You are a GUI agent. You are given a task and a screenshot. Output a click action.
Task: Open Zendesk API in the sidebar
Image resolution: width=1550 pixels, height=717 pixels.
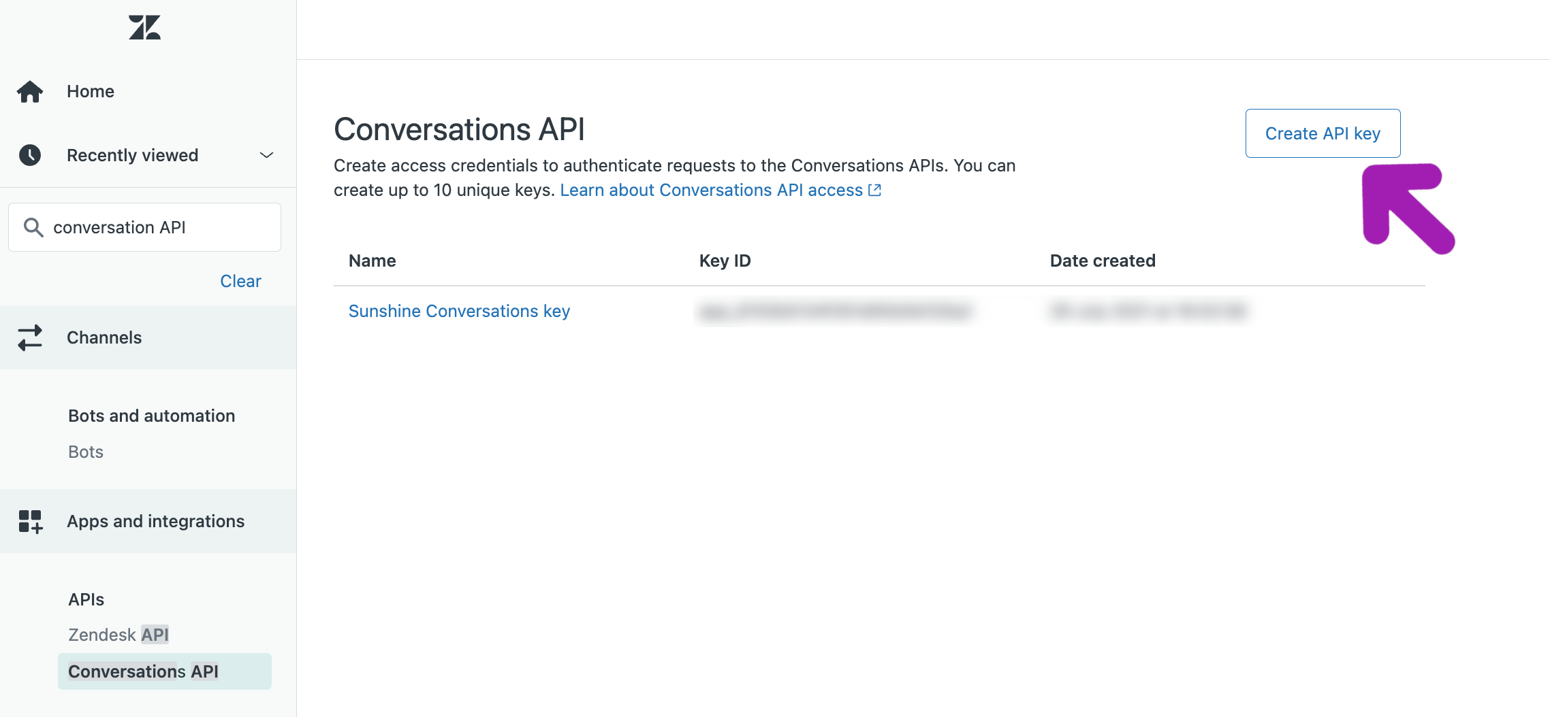point(118,634)
